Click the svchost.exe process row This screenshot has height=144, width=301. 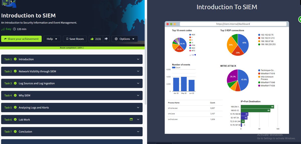click(194, 119)
